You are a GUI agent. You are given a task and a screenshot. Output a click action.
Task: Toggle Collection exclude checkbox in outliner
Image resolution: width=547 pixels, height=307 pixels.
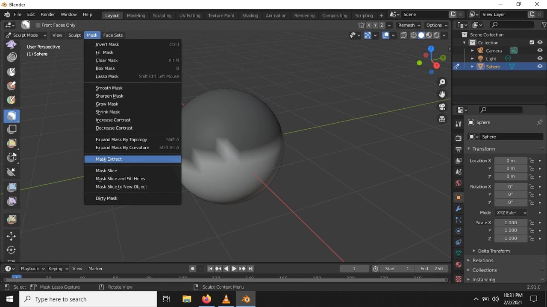tap(532, 43)
